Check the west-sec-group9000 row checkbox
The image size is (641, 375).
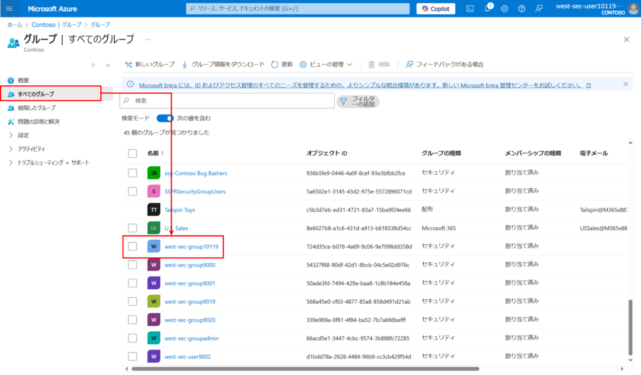(133, 265)
